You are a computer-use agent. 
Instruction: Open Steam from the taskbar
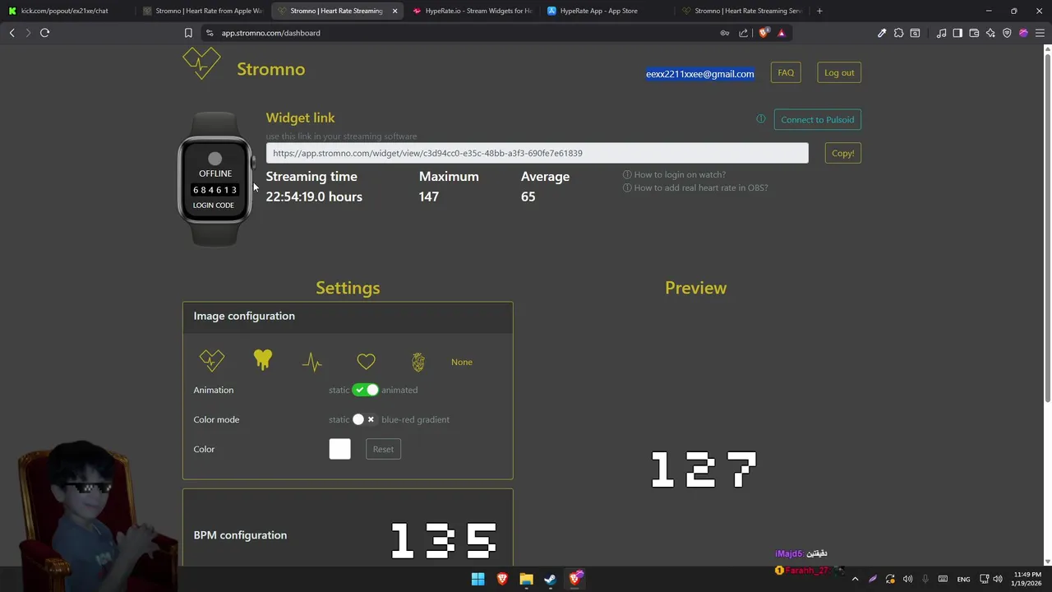tap(550, 579)
